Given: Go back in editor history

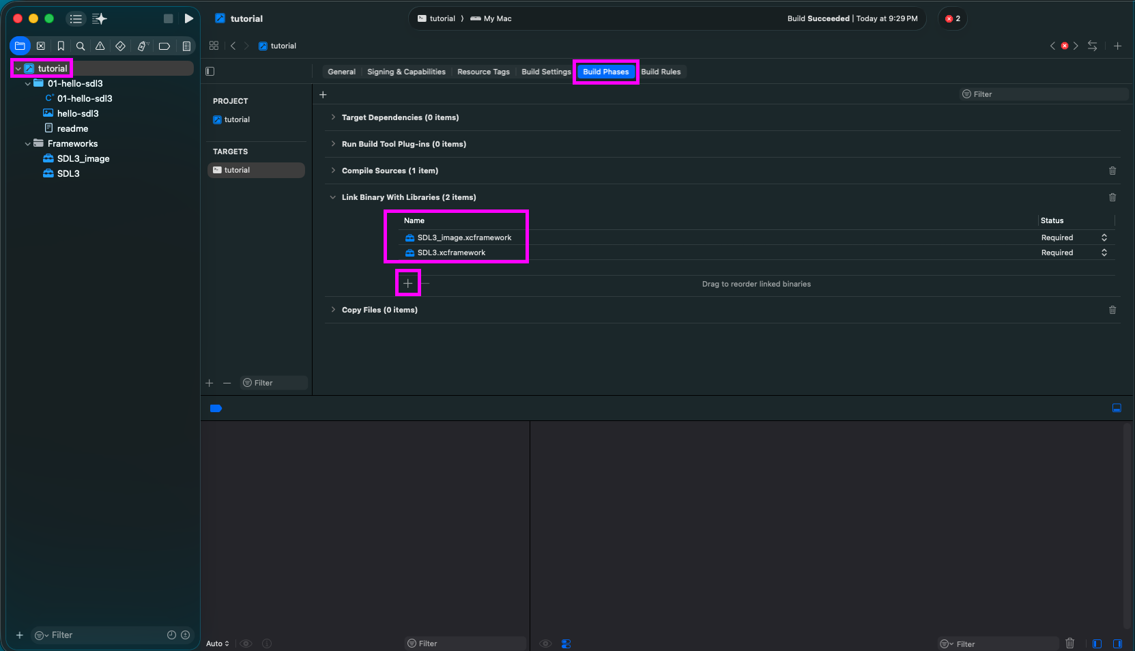Looking at the screenshot, I should click(x=233, y=46).
